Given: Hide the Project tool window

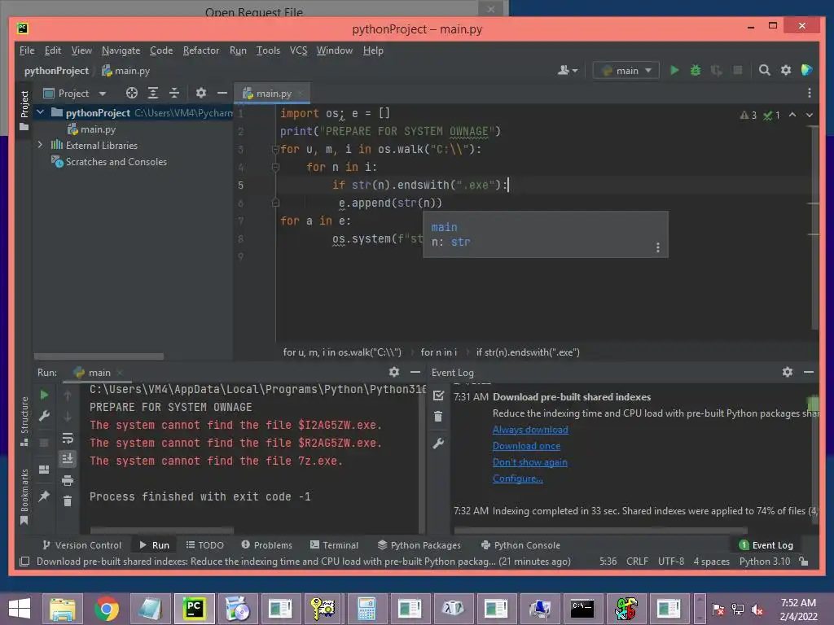Looking at the screenshot, I should [222, 93].
